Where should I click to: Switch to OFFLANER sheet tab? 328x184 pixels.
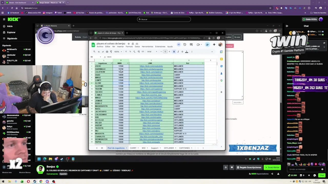coord(169,148)
